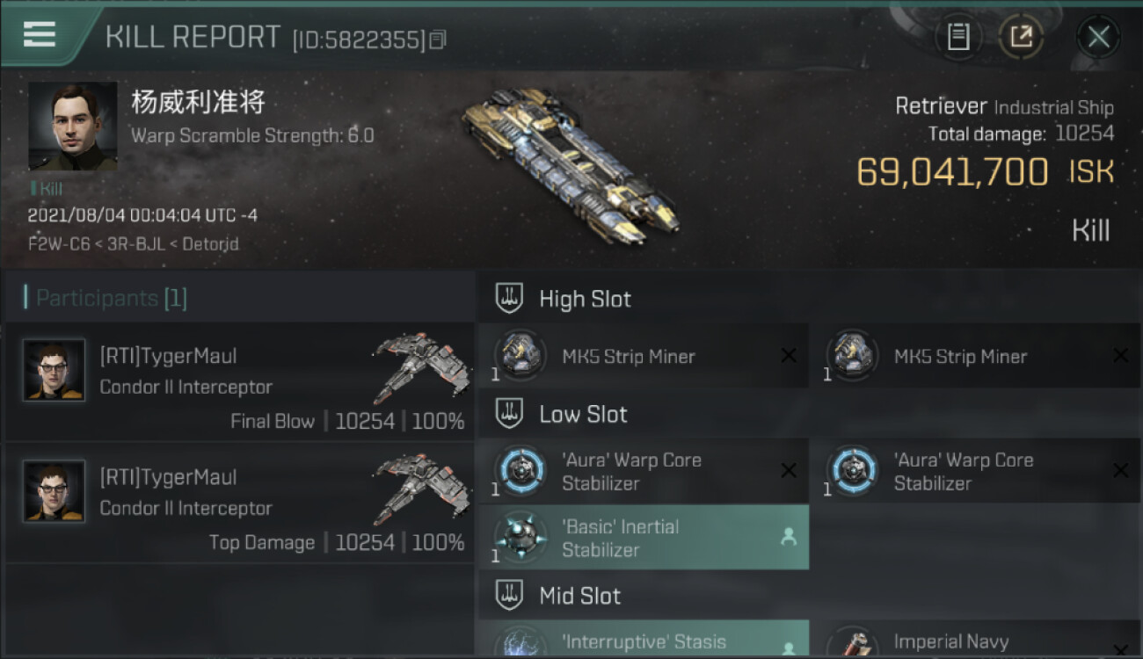Select the Top Damage TygerMaul portrait
Viewport: 1143px width, 659px height.
pyautogui.click(x=55, y=492)
